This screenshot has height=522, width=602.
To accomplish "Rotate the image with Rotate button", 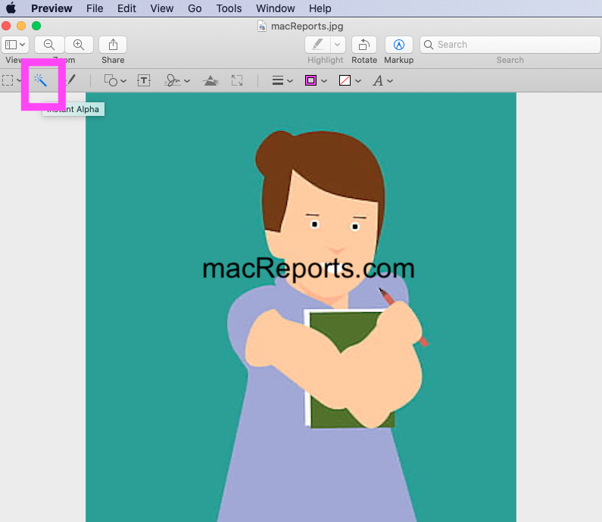I will (x=364, y=45).
